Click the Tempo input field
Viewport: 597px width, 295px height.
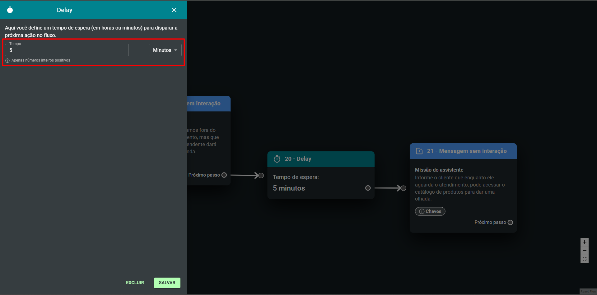67,50
